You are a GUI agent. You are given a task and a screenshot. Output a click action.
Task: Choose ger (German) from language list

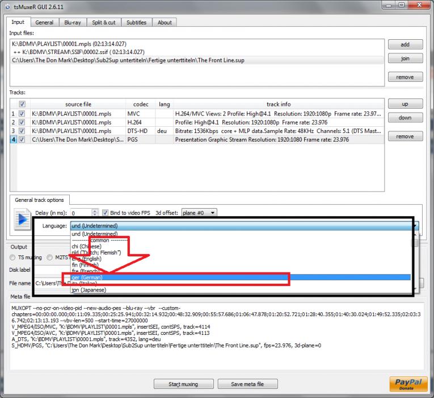point(241,277)
